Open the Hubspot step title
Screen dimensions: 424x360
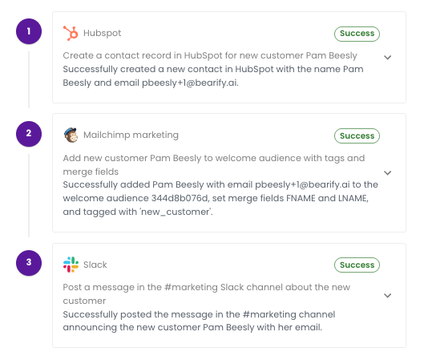[103, 33]
